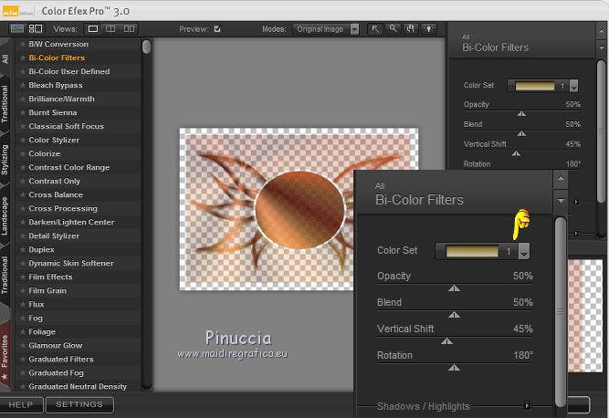Activate the zoom magnifier tool
Viewport: 609px width, 418px height.
[x=392, y=29]
